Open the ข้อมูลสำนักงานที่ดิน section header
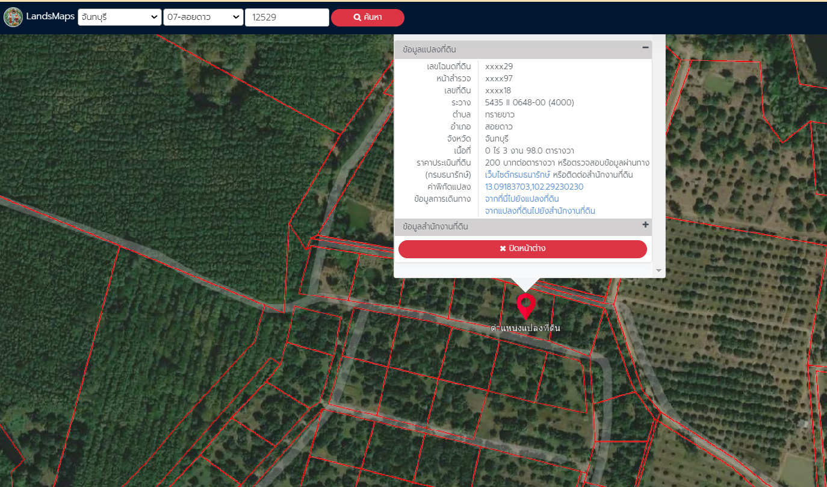 point(436,227)
